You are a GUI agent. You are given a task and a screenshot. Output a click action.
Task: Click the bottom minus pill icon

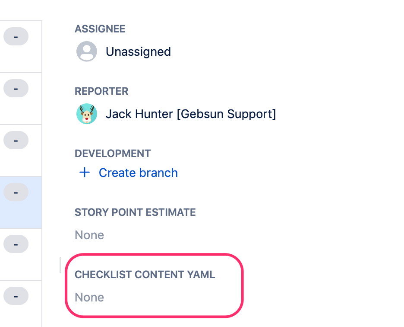coord(16,296)
